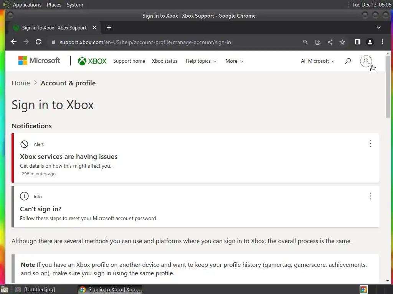Click the padlock site info icon
This screenshot has width=393, height=294.
pyautogui.click(x=53, y=42)
